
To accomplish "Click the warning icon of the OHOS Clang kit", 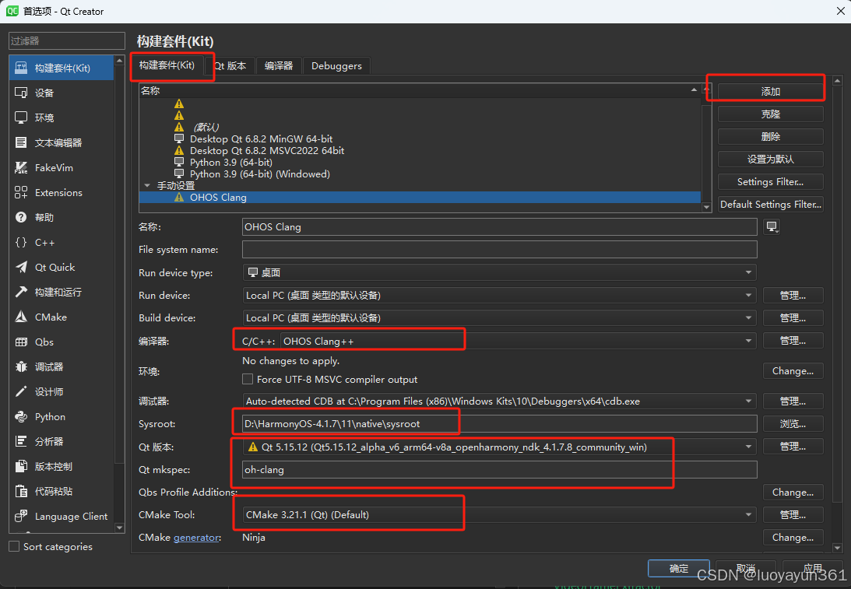I will tap(179, 198).
